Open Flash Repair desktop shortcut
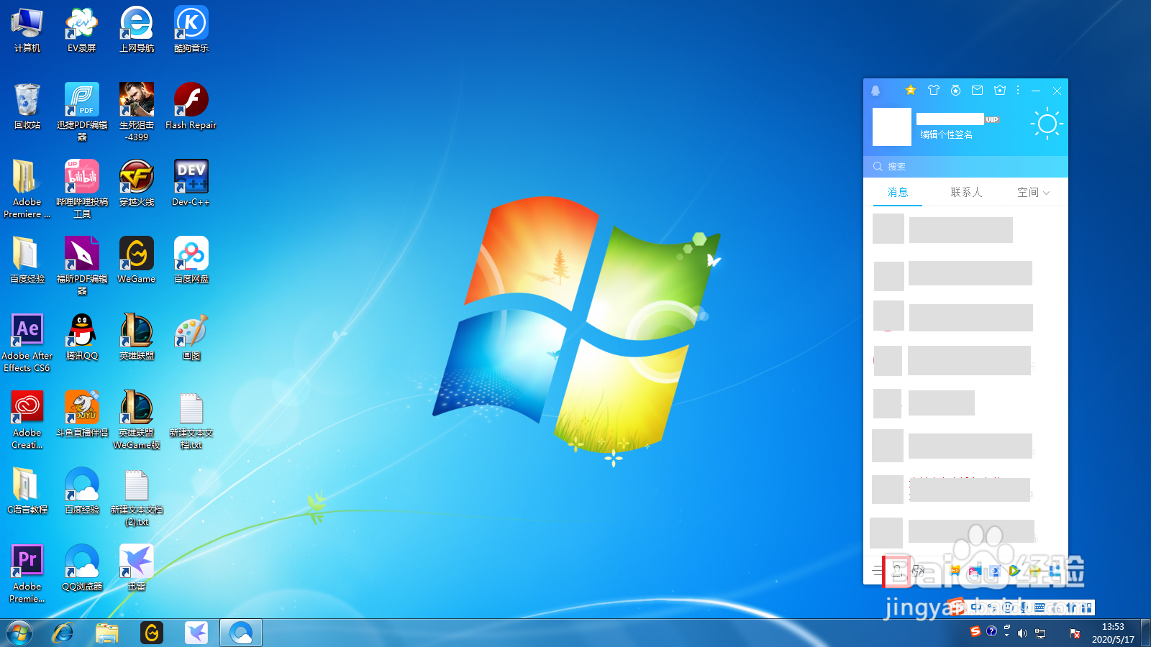This screenshot has width=1151, height=647. (191, 106)
